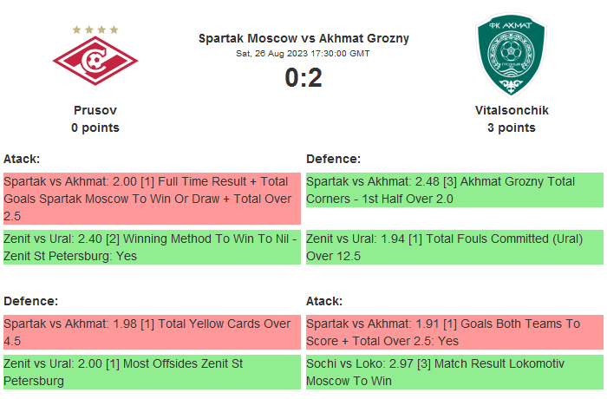Click Vitalsonchik's Atack section header
This screenshot has width=607, height=399.
324,301
